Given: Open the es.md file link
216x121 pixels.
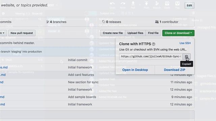Looking at the screenshot, I should pyautogui.click(x=4, y=67).
